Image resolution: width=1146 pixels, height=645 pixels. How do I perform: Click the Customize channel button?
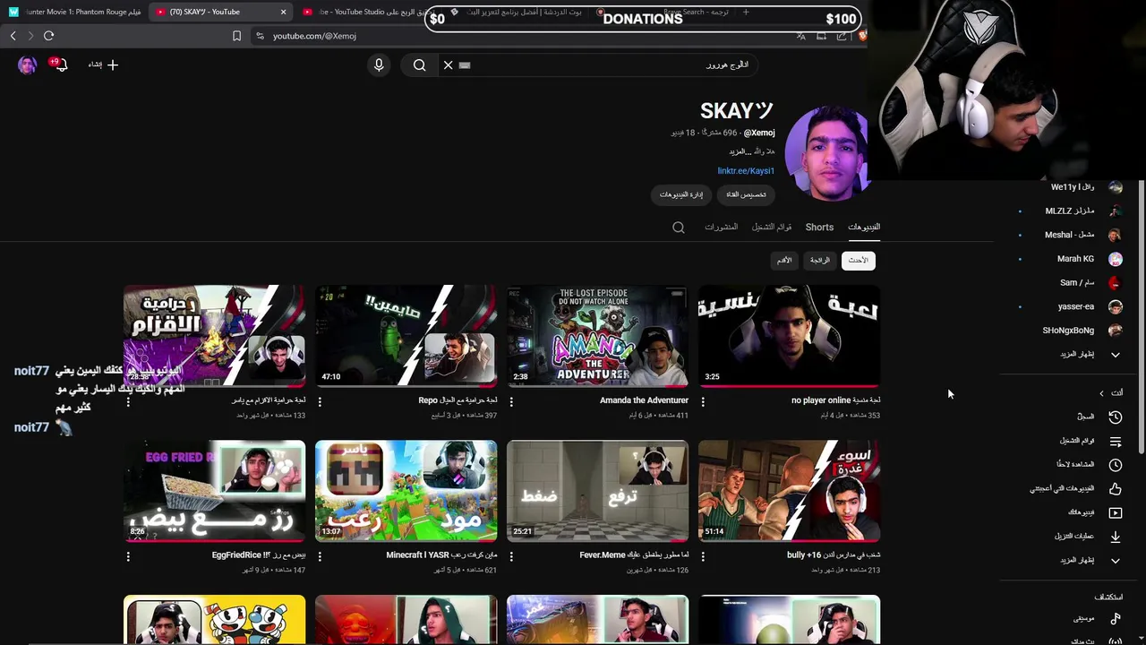tap(746, 194)
